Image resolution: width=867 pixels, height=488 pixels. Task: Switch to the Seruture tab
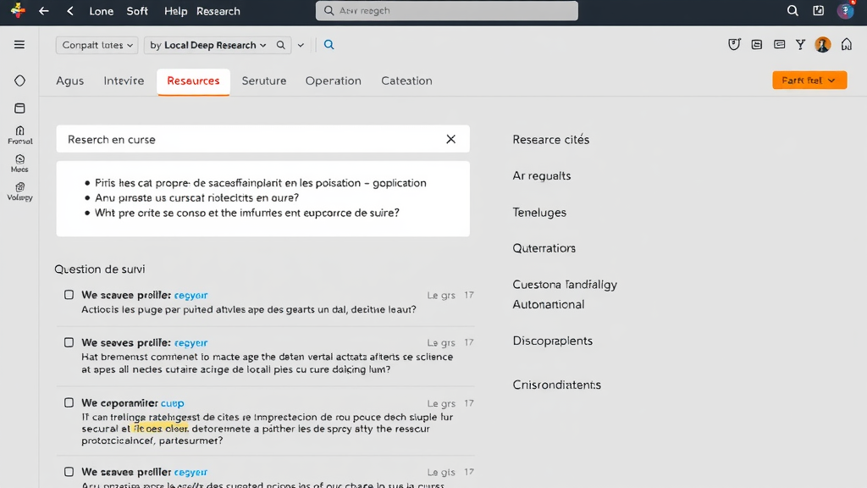[263, 80]
